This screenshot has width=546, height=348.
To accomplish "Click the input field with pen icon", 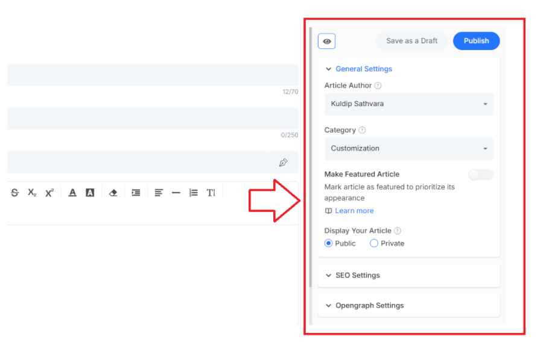I will pos(153,163).
